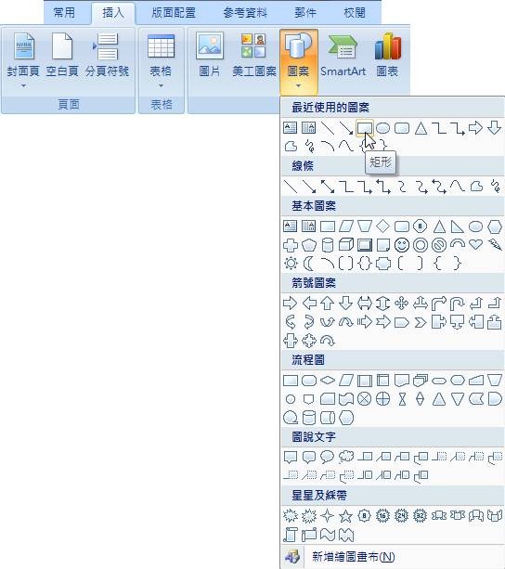The width and height of the screenshot is (505, 569).
Task: Choose the up arrow in 箭號圖案
Action: click(x=328, y=303)
